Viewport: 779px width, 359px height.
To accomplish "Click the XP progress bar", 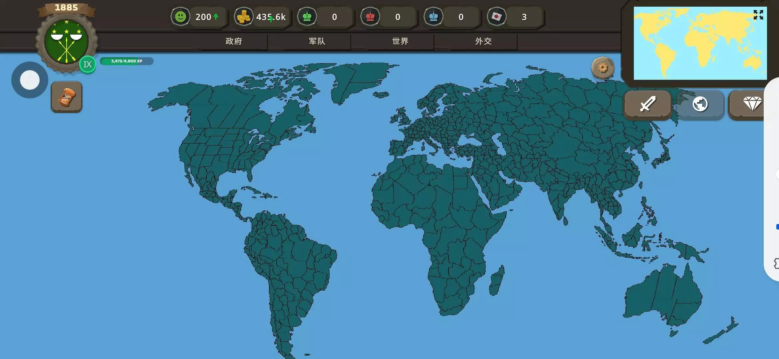I will (x=127, y=61).
